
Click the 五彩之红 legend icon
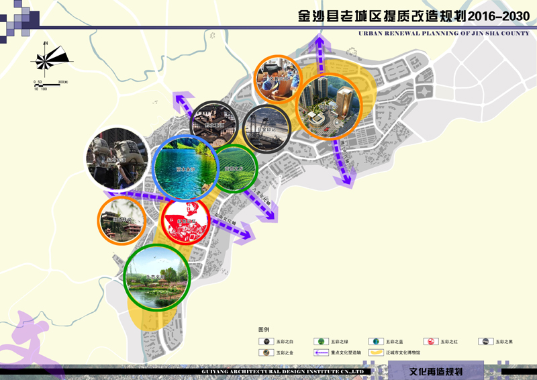click(x=432, y=342)
